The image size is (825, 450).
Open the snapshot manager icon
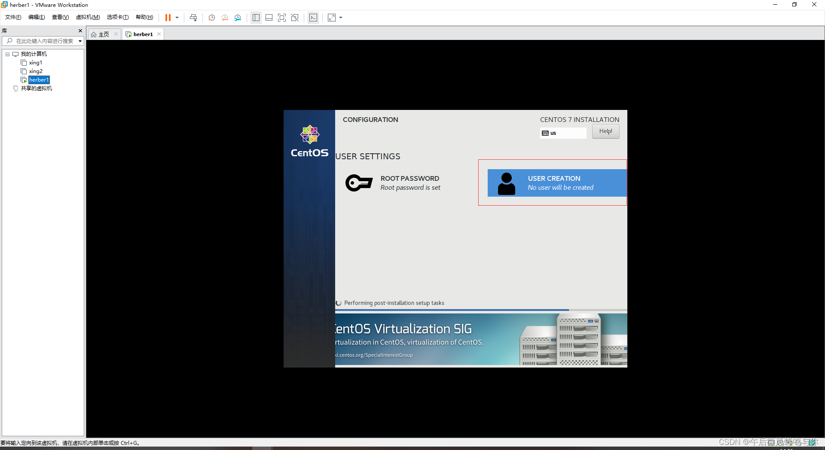238,18
